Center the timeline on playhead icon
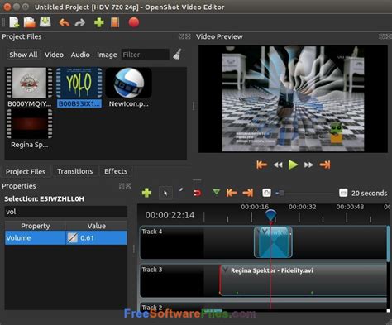 coord(266,193)
